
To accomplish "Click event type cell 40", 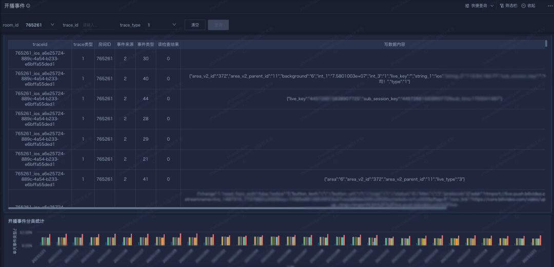I will pos(146,79).
